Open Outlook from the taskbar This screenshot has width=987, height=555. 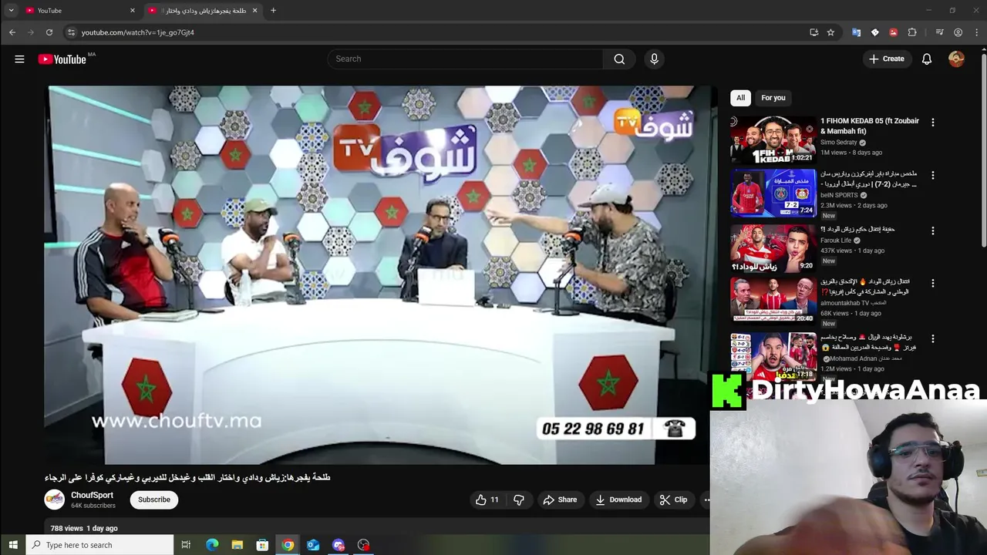pyautogui.click(x=313, y=545)
